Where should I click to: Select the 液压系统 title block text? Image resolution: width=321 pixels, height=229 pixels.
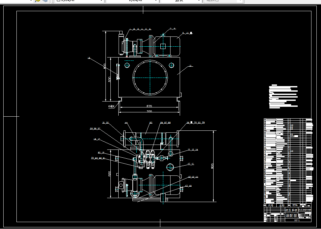(291, 210)
